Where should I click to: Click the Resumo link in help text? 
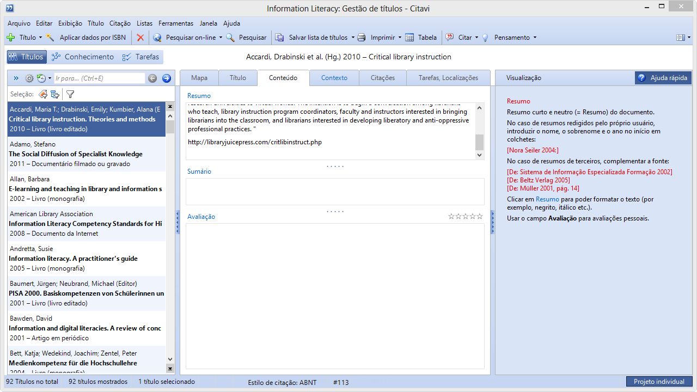click(x=547, y=199)
